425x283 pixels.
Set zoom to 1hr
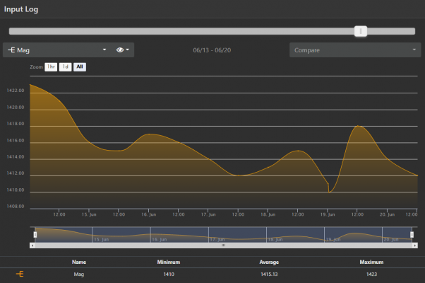[x=51, y=67]
